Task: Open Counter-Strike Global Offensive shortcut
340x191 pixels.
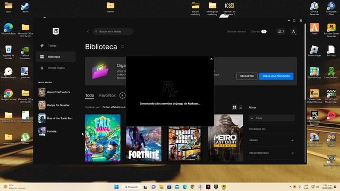Action: pos(314,96)
